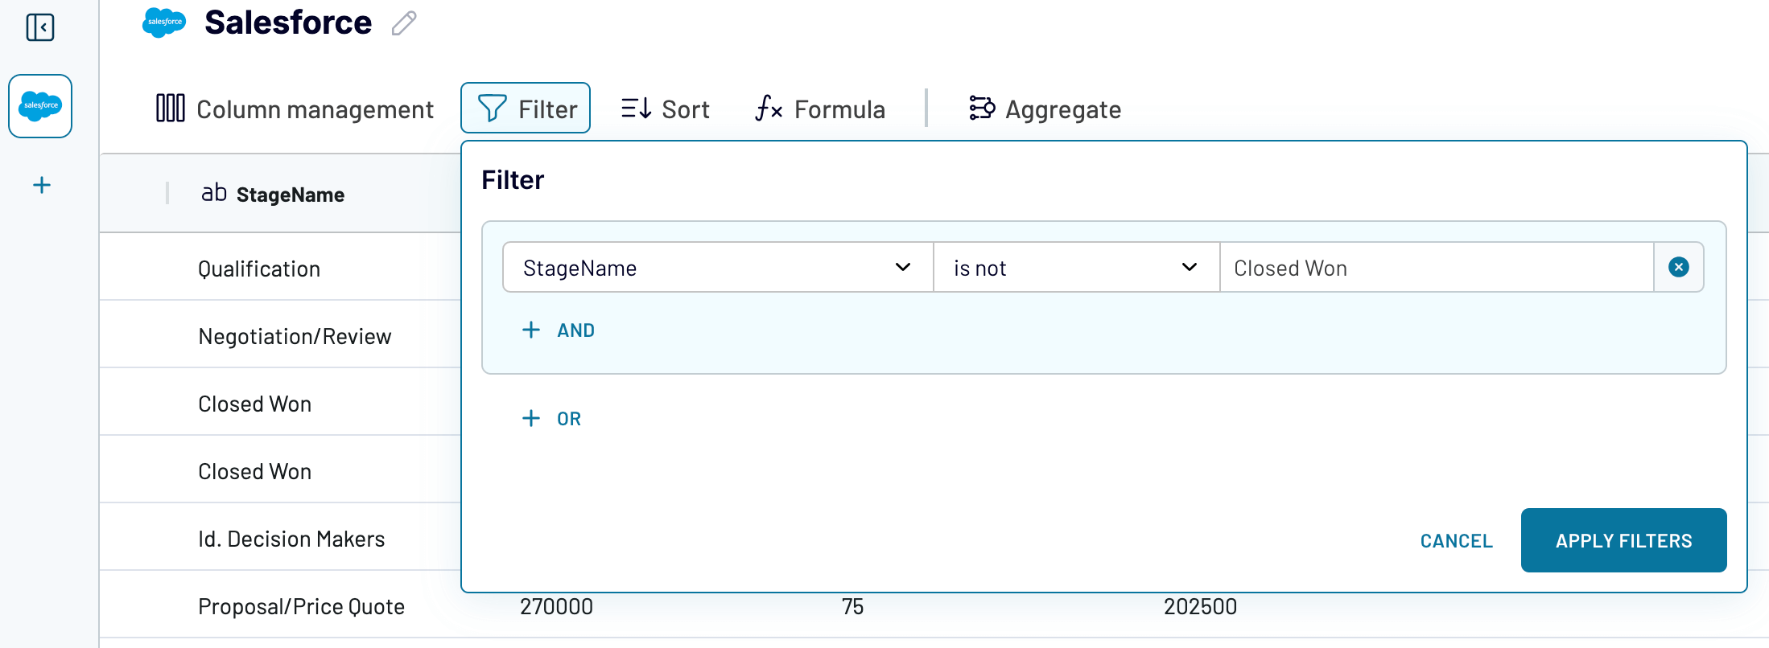Click the 270000 amount cell
Screen dimensions: 1769x648
[x=556, y=607]
